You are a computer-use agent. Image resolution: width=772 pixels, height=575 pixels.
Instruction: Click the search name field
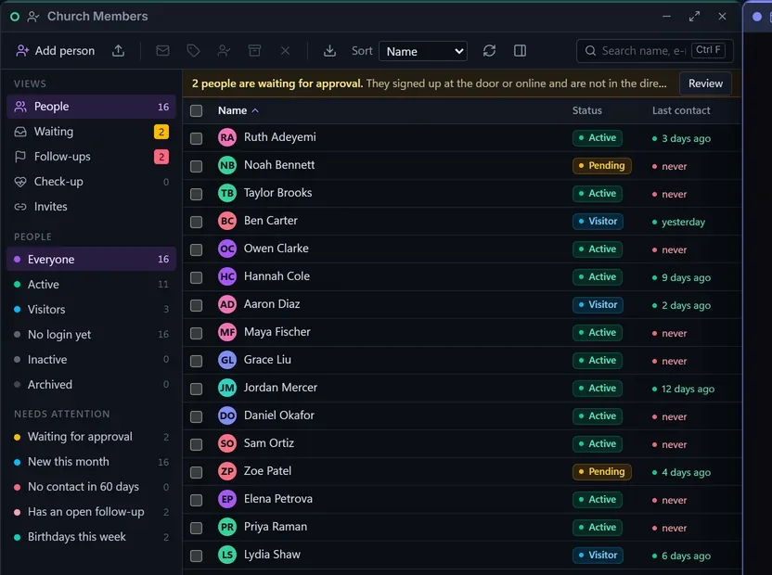coord(655,51)
